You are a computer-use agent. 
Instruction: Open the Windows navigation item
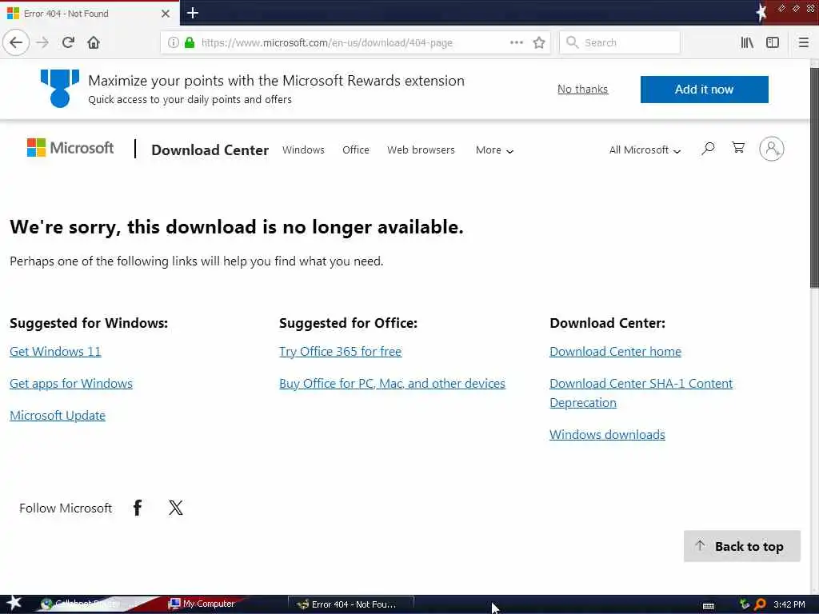[303, 150]
